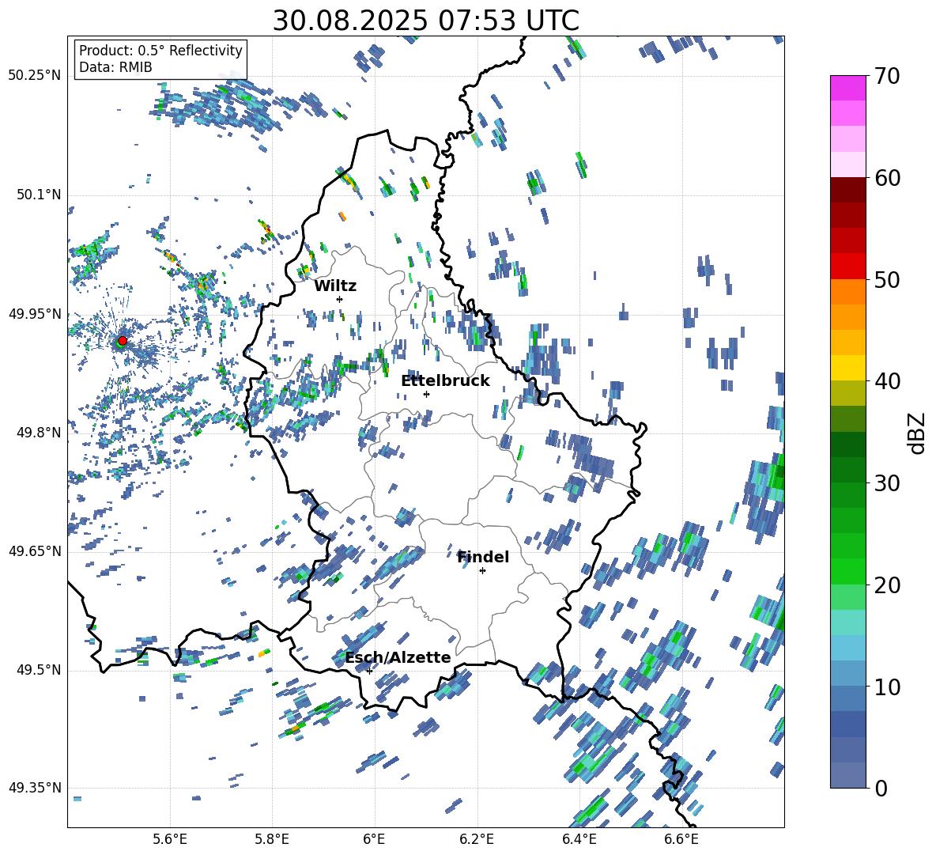Click the dBZ colorbar axis label
The width and height of the screenshot is (936, 855).
pyautogui.click(x=916, y=433)
